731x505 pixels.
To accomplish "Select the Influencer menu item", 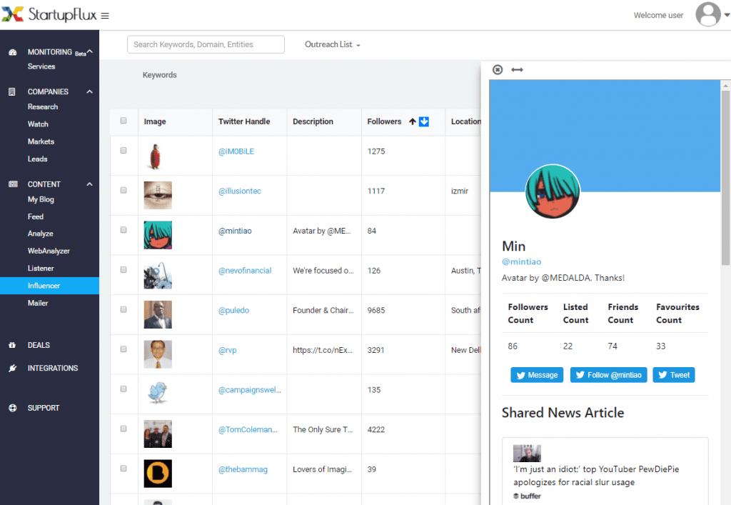I will (49, 286).
